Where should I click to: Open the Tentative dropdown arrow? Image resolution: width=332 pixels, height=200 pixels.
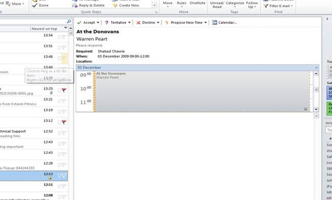(129, 23)
